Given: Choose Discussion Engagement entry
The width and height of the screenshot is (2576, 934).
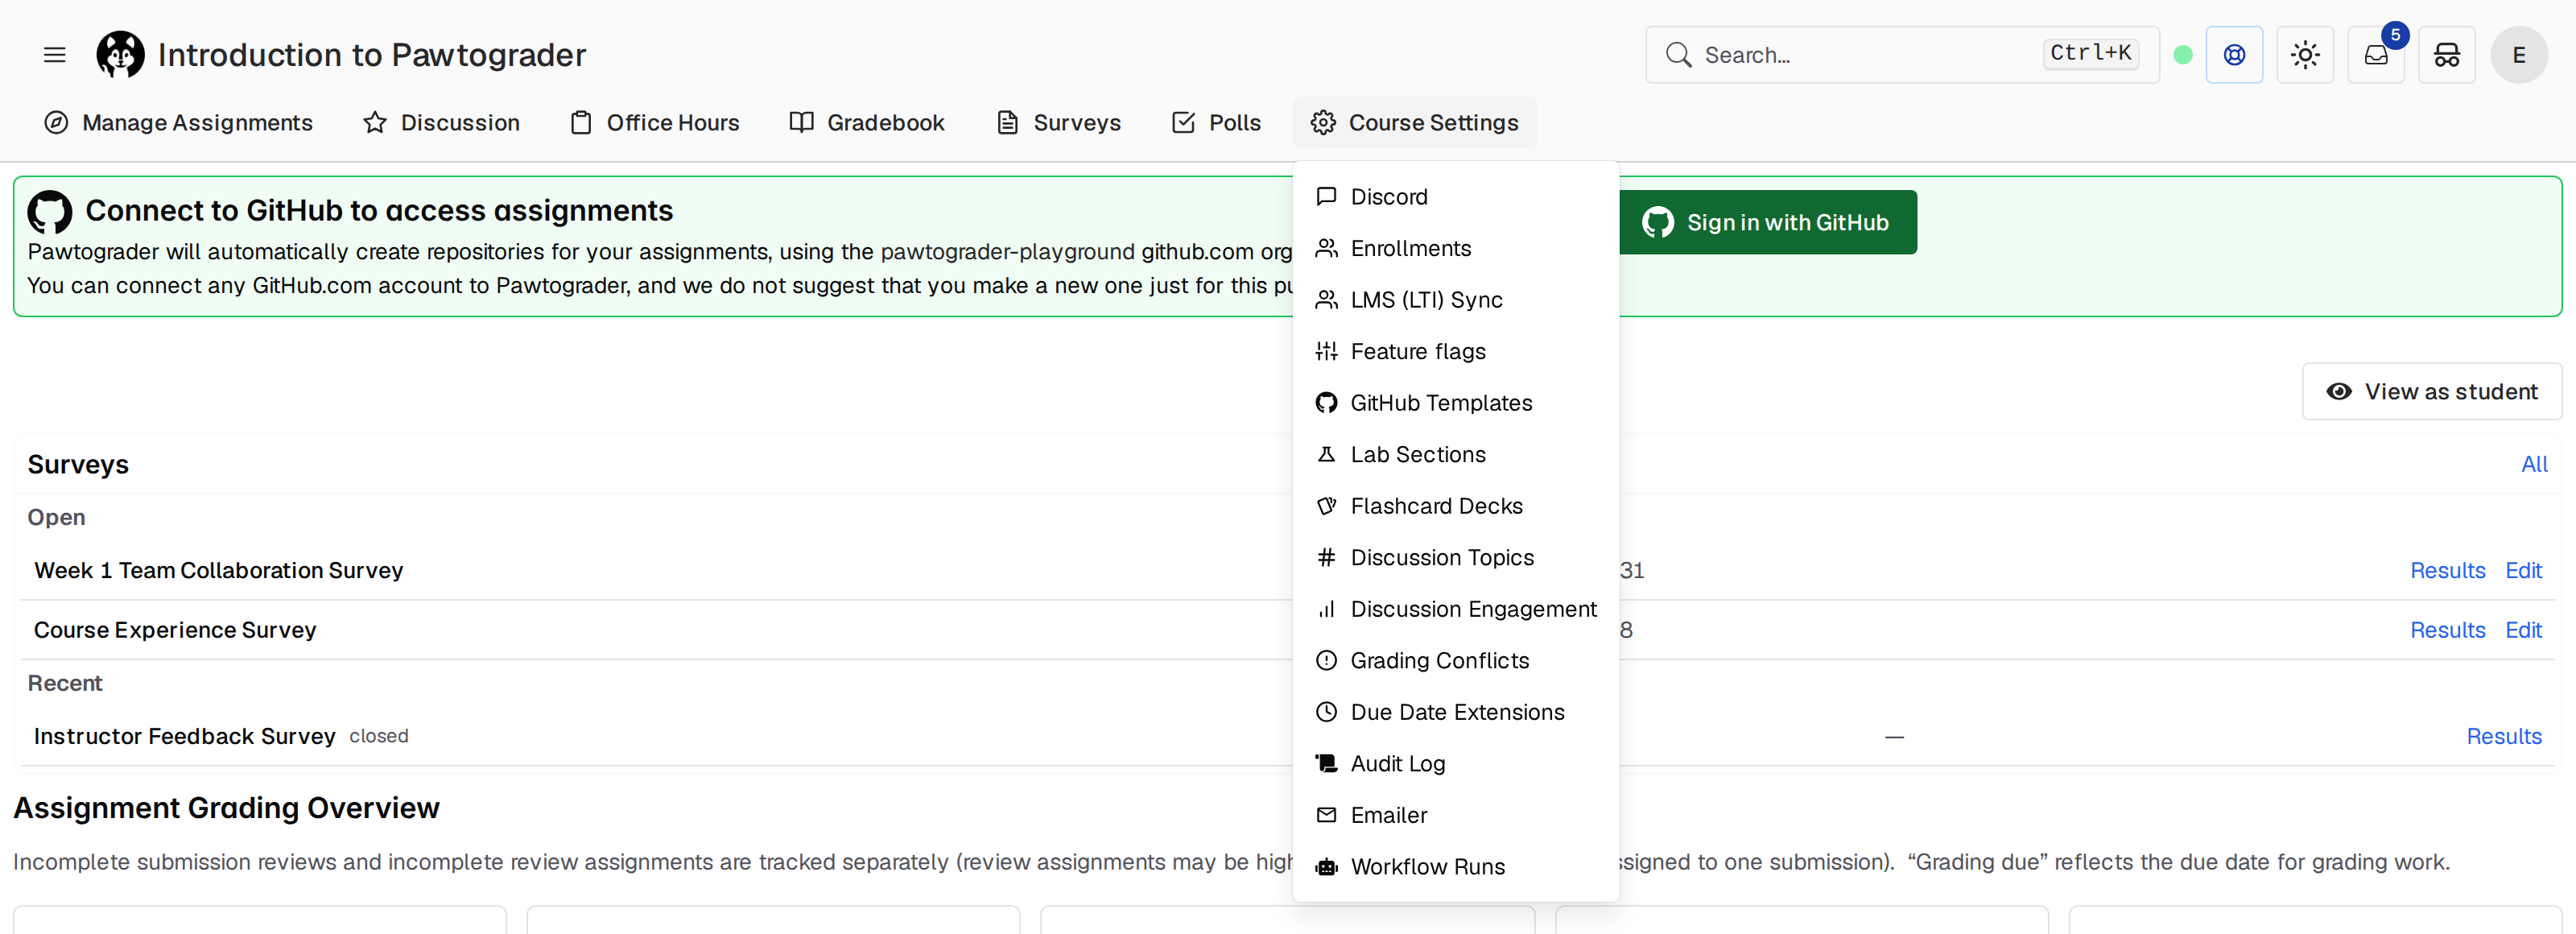Looking at the screenshot, I should [x=1456, y=609].
